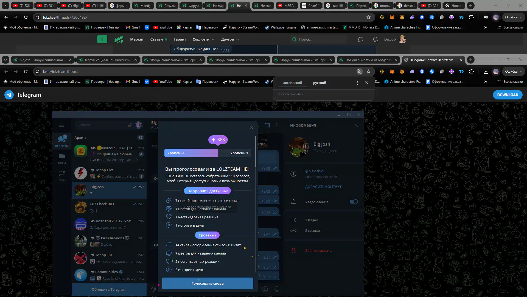Click 'Обновить Telegram' button
527x297 pixels.
pyautogui.click(x=109, y=289)
